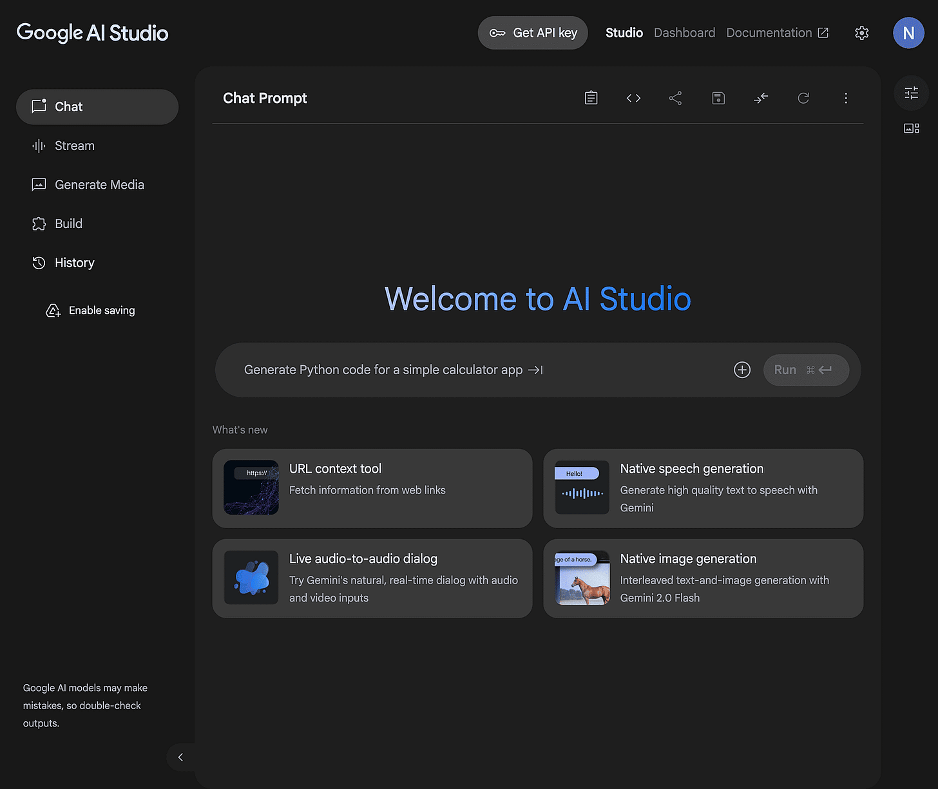Click Enable saving text
The image size is (938, 789).
102,310
